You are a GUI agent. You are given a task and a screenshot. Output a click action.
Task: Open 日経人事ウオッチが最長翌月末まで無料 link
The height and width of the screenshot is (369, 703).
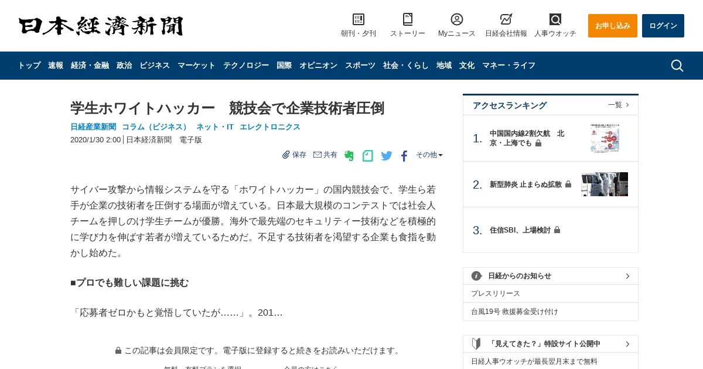534,361
